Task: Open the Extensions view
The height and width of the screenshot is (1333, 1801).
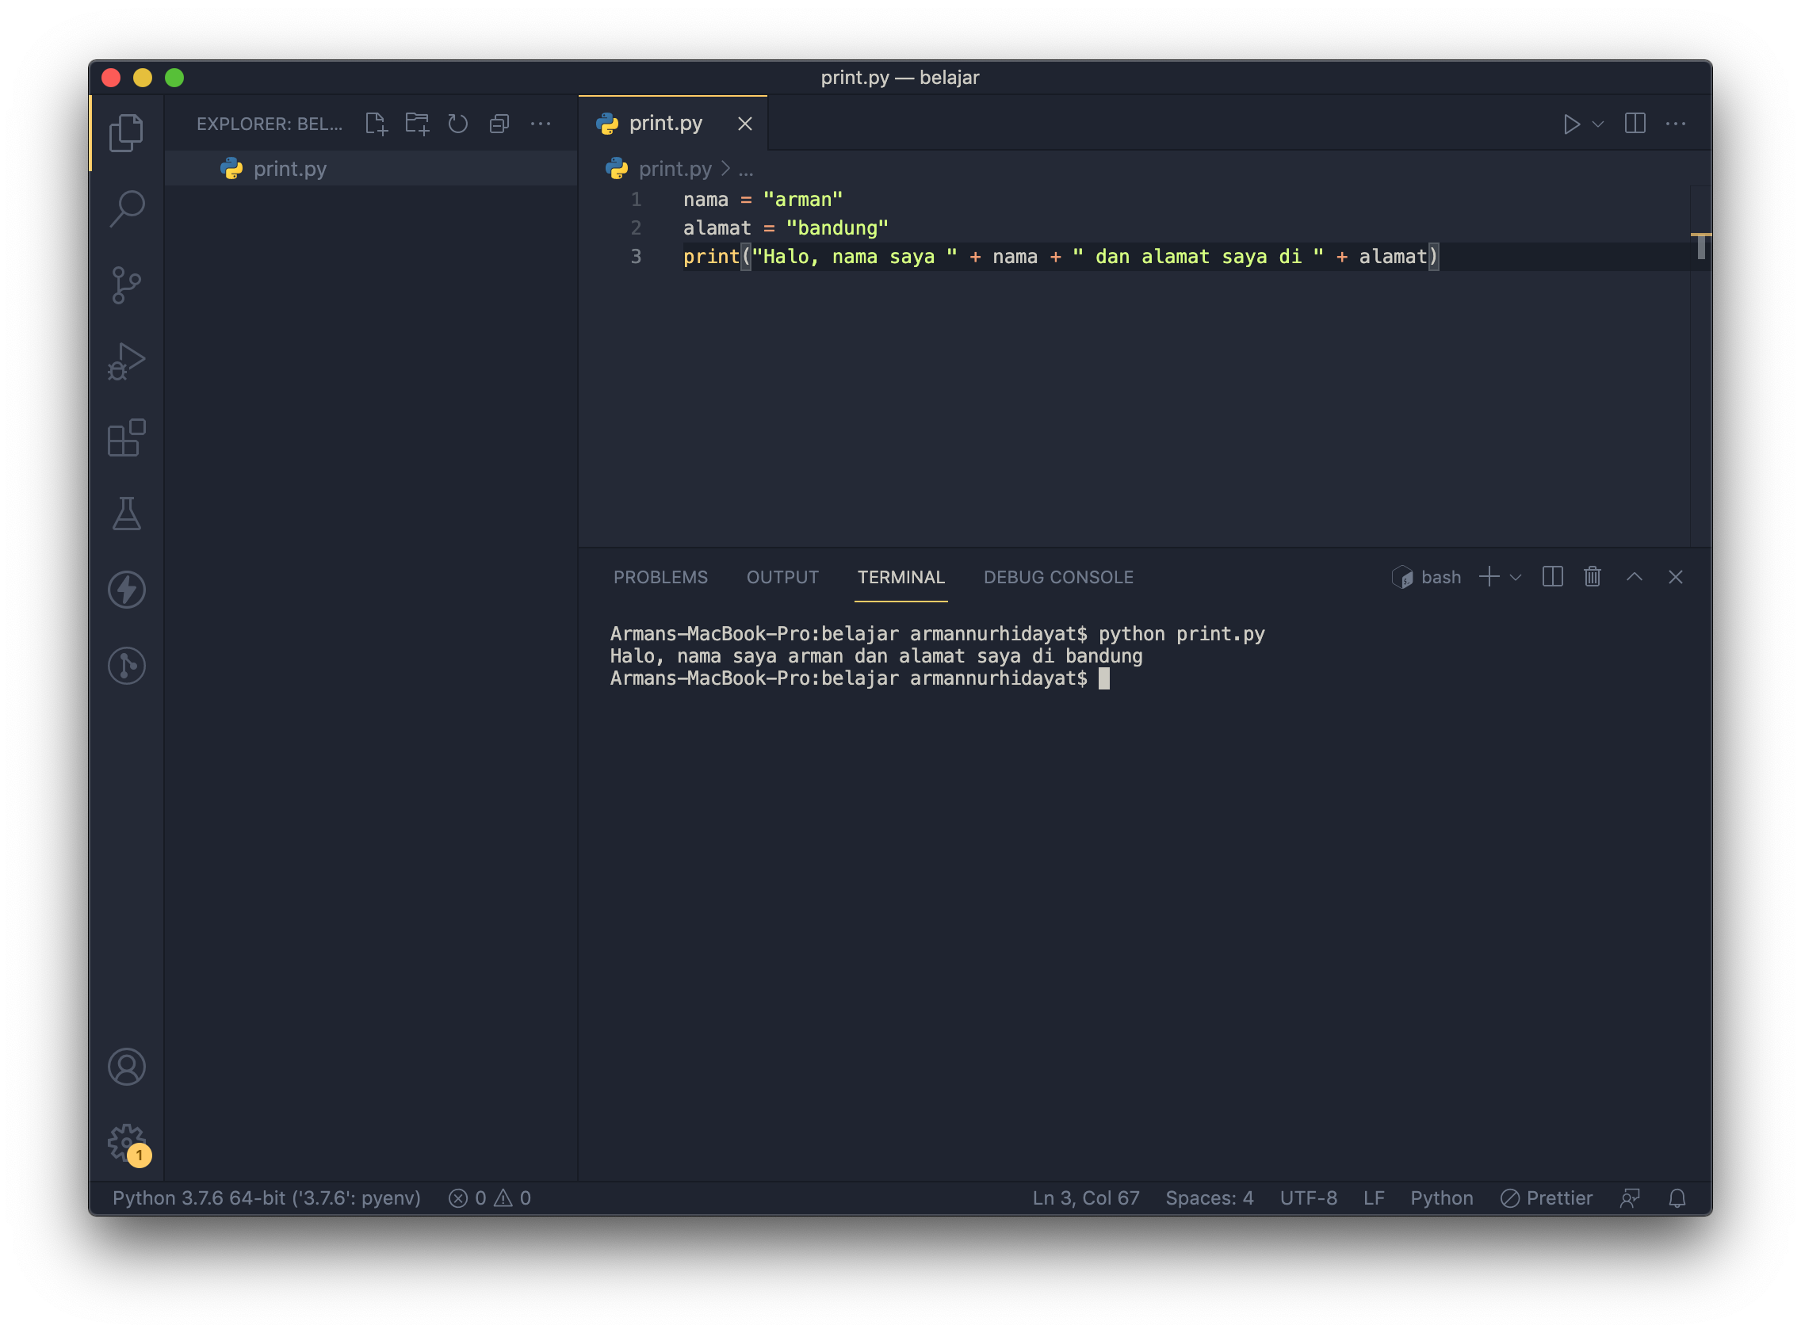Action: [128, 438]
